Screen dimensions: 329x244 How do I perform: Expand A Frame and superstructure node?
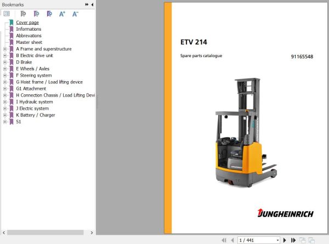[x=5, y=49]
